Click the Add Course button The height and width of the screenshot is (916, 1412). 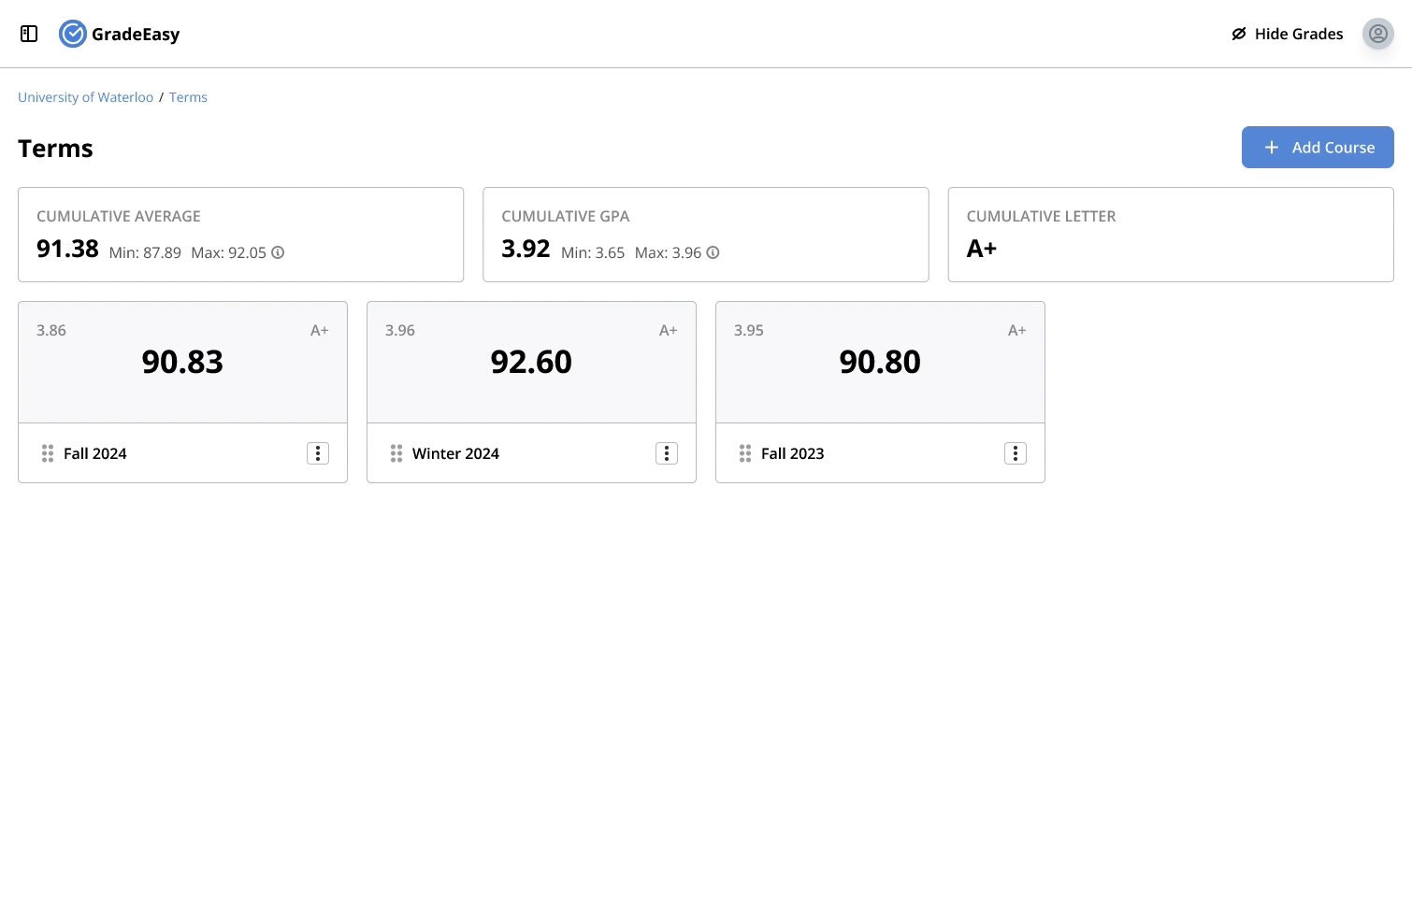click(x=1318, y=147)
